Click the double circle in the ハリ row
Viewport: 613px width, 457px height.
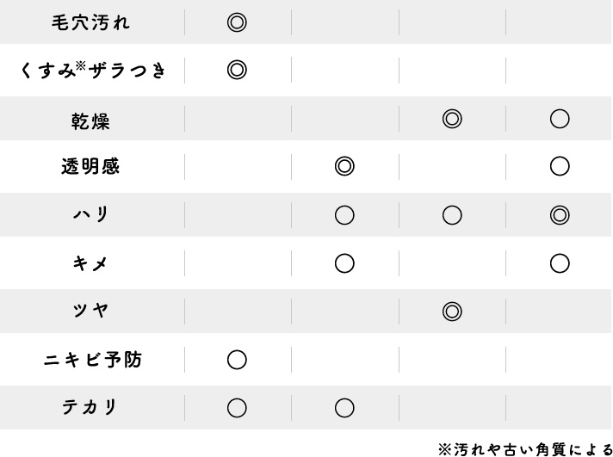(x=560, y=215)
